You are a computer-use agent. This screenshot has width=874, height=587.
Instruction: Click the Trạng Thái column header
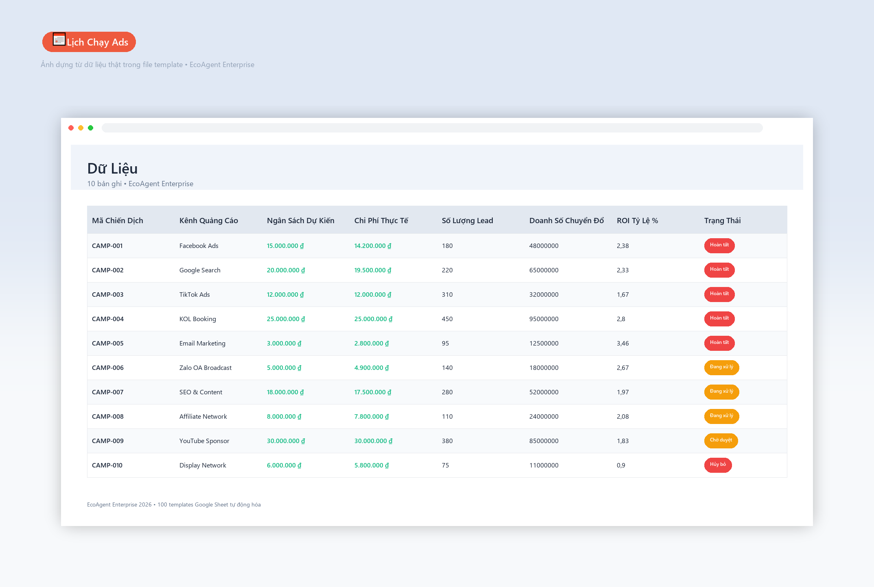[723, 221]
